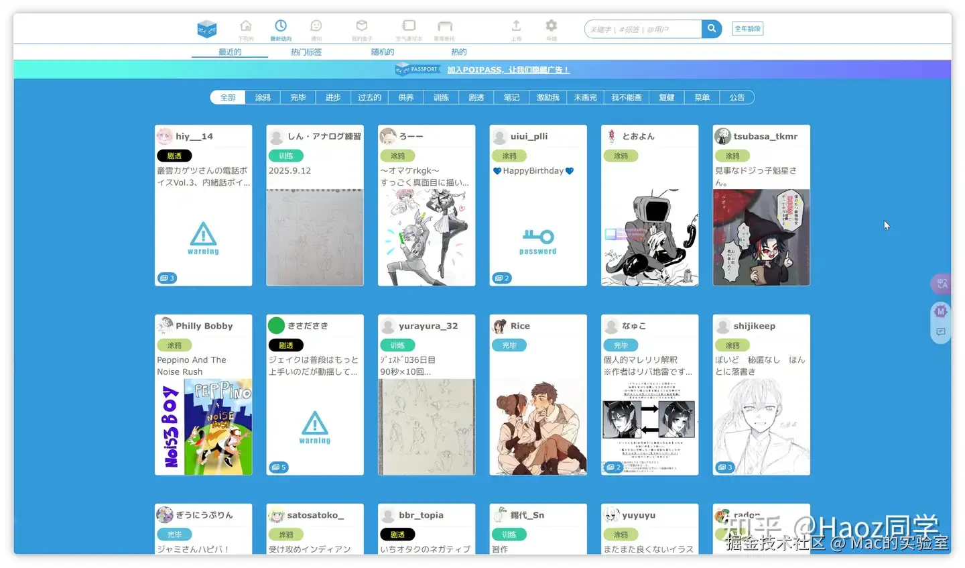
Task: Open uiui_plli user name link
Action: point(529,136)
